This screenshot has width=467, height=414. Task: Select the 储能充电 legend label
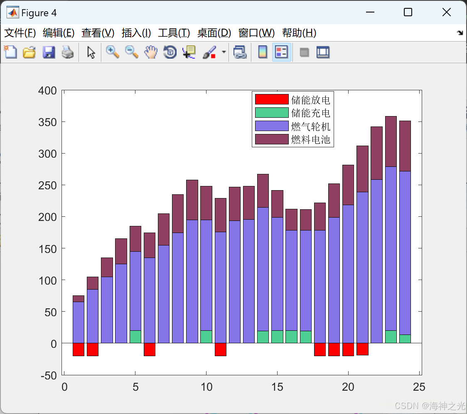(x=310, y=113)
